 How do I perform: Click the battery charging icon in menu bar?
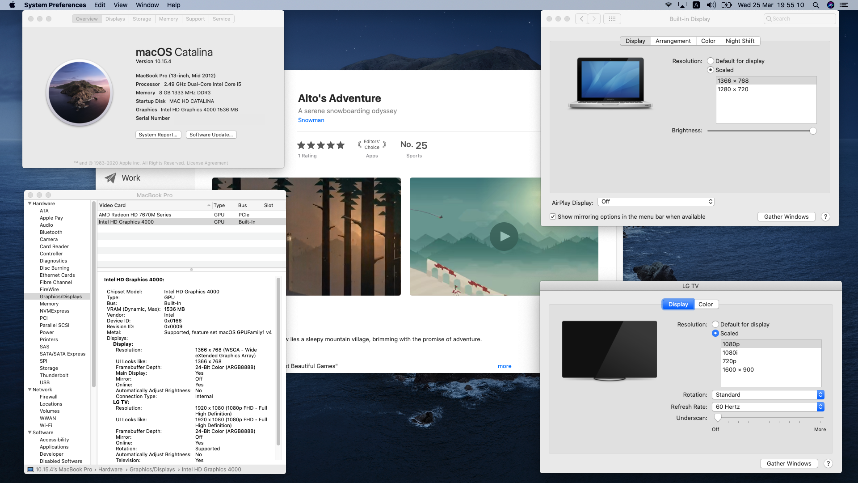pyautogui.click(x=727, y=5)
